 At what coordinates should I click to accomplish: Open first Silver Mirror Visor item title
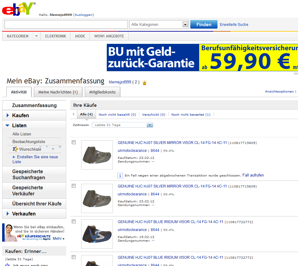pos(172,142)
